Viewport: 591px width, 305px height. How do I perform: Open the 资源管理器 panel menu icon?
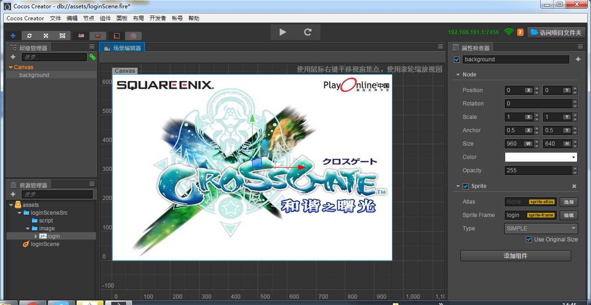(x=92, y=184)
